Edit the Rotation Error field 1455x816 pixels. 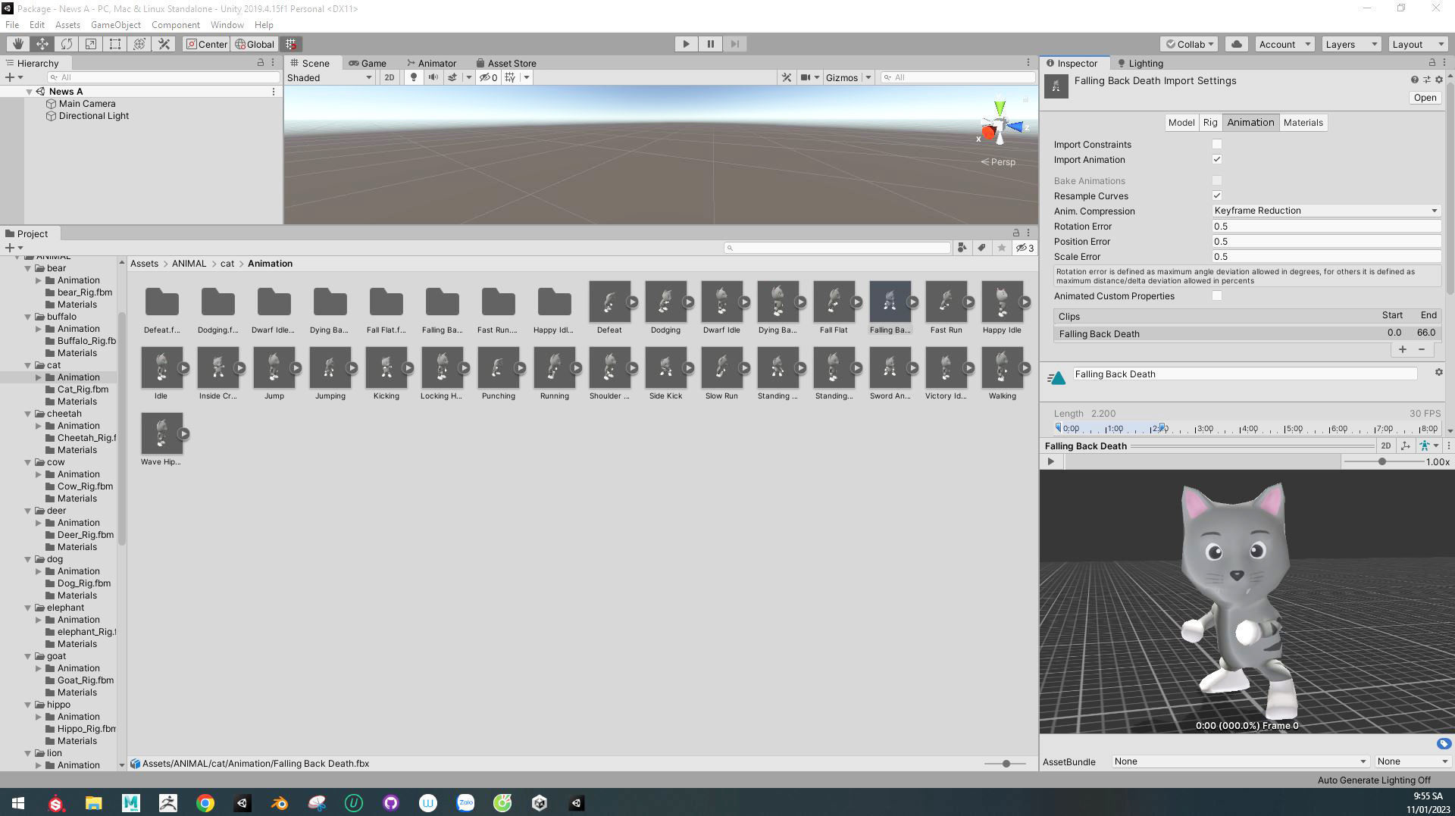(x=1325, y=226)
